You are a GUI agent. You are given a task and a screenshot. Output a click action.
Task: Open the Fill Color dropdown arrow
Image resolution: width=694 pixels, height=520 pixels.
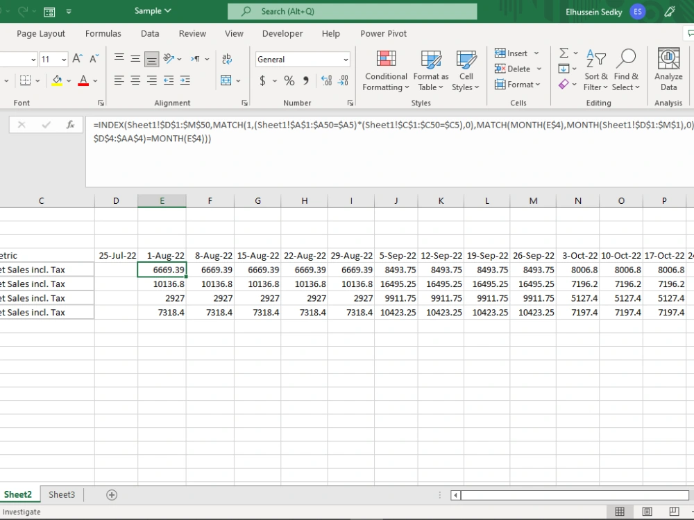point(67,80)
